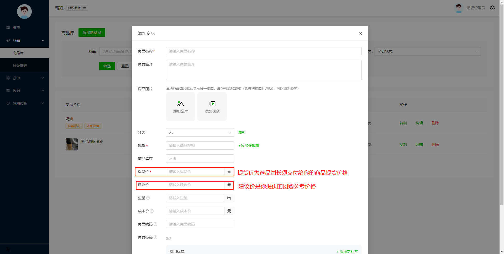Click 复制 in the 阿玛尼粉底液 row
This screenshot has width=504, height=254.
tap(403, 144)
